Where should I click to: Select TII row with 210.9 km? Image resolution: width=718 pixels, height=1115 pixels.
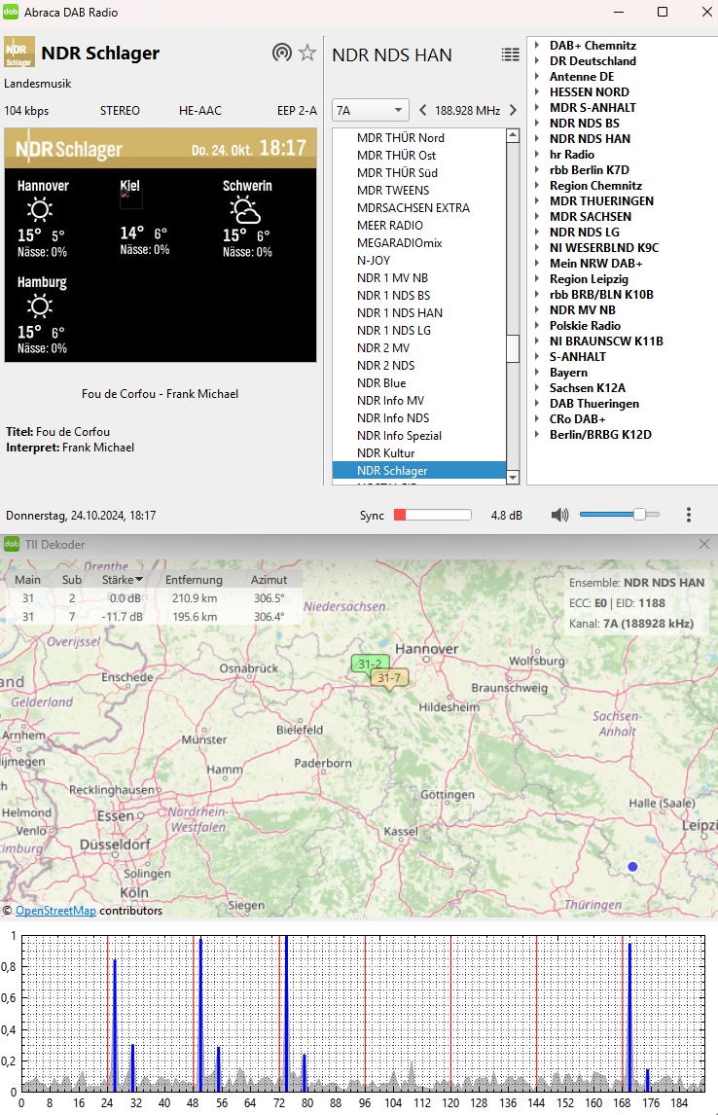tap(152, 598)
